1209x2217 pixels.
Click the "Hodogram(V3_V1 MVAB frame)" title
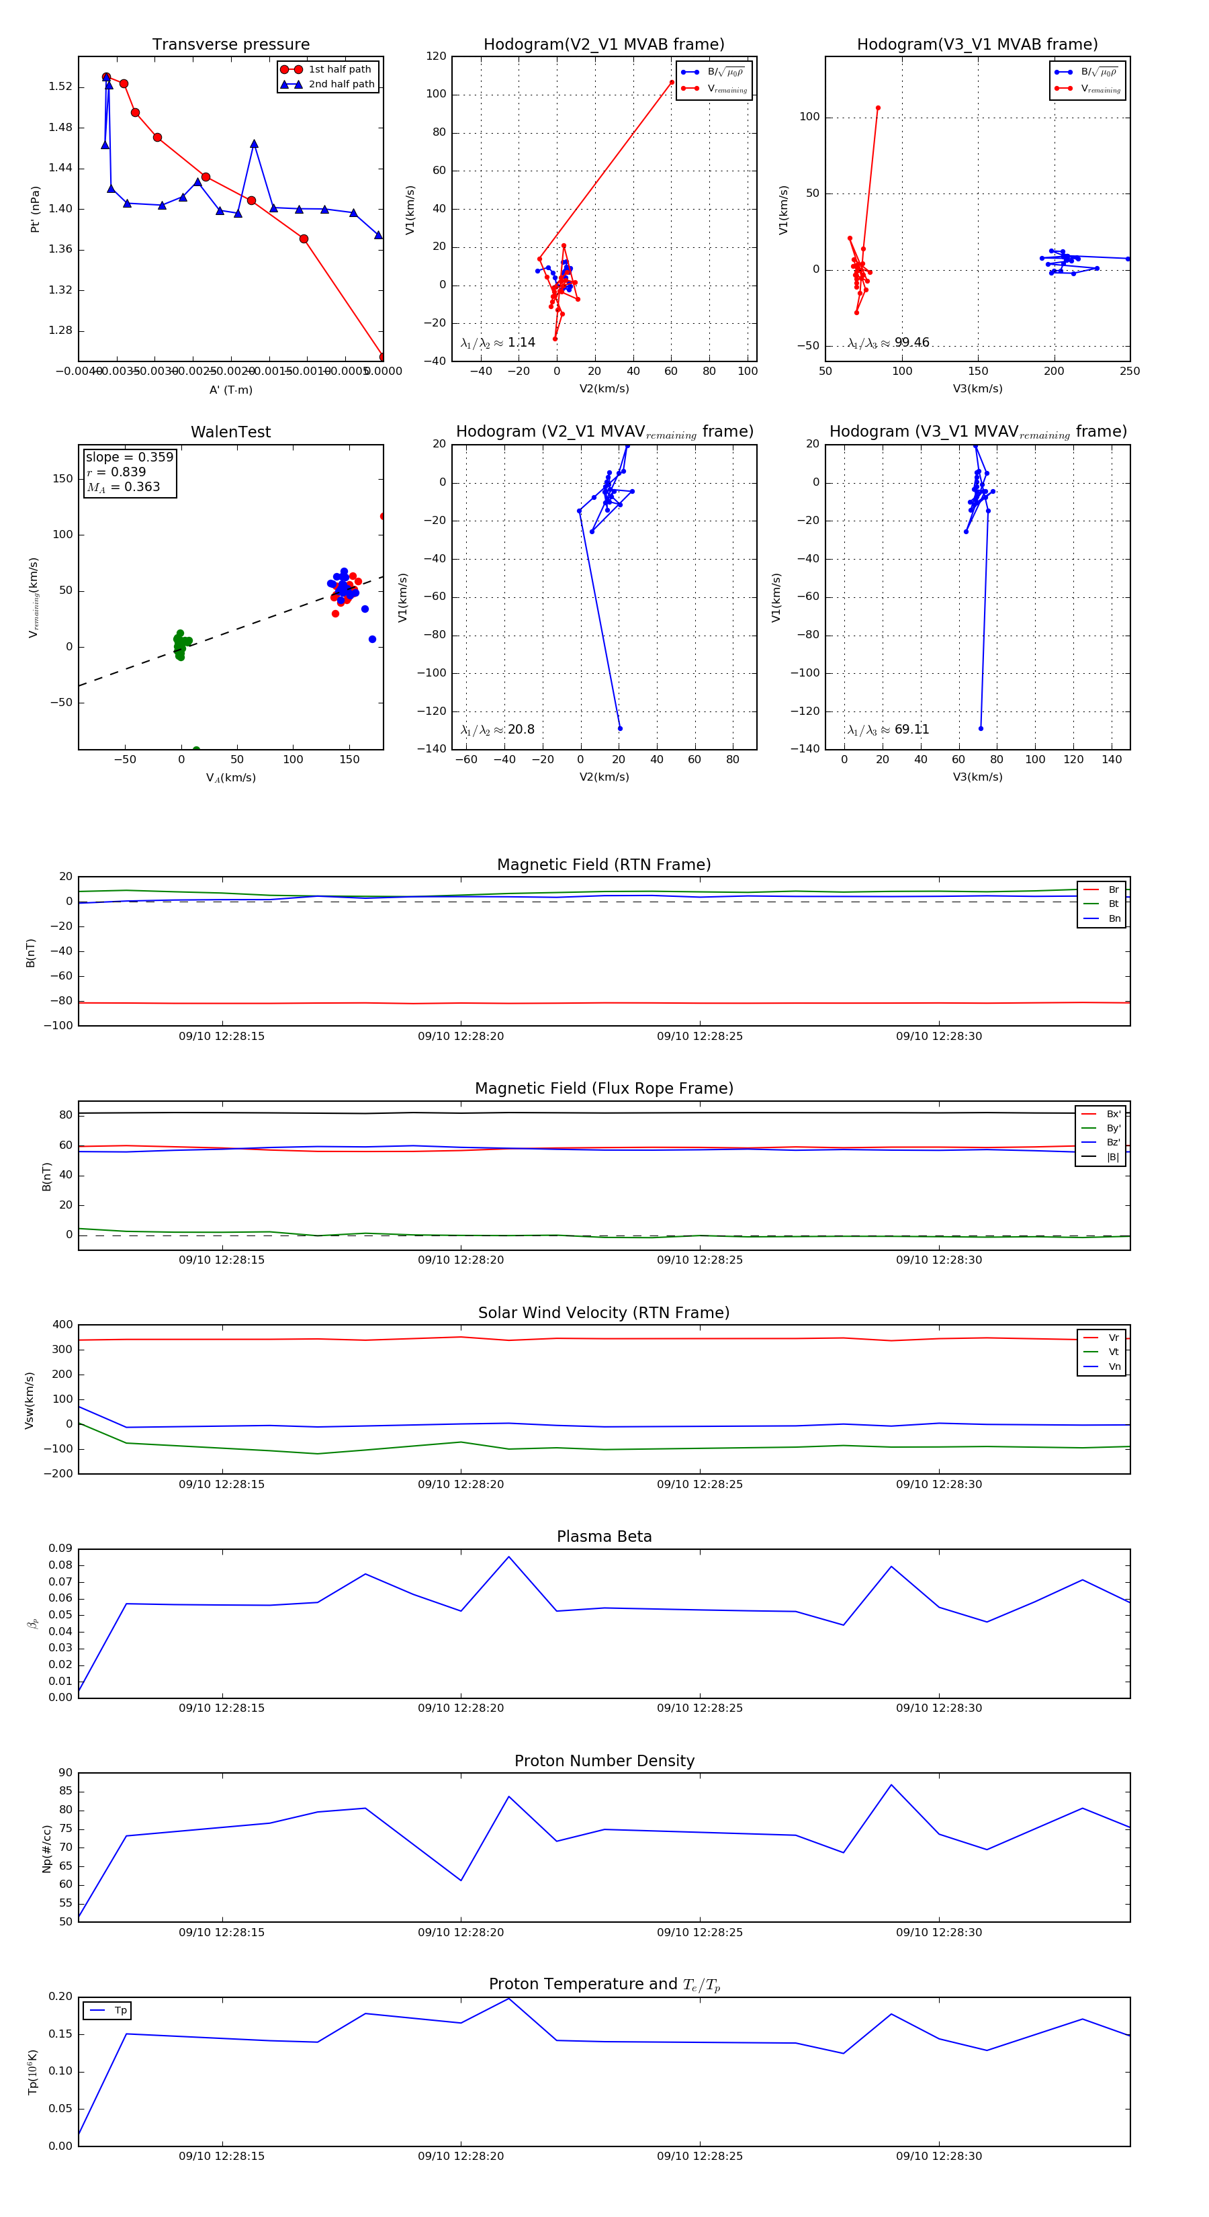click(x=977, y=45)
